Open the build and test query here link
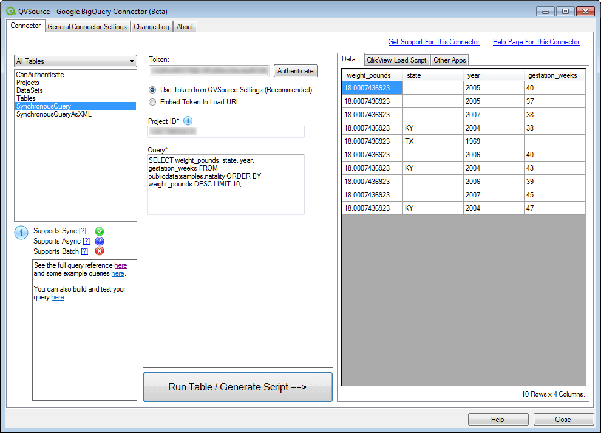 [58, 297]
